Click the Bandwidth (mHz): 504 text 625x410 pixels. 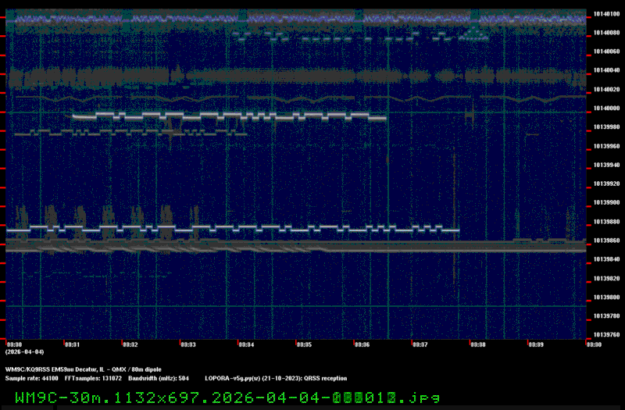[x=159, y=378]
